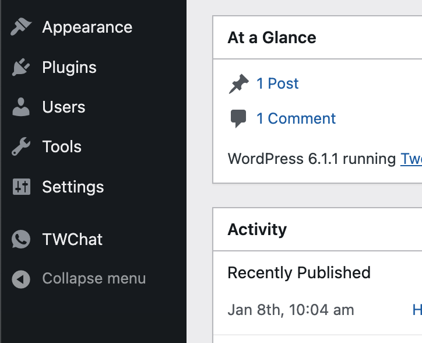The width and height of the screenshot is (422, 343).
Task: Click the comment bubble icon
Action: pyautogui.click(x=238, y=118)
